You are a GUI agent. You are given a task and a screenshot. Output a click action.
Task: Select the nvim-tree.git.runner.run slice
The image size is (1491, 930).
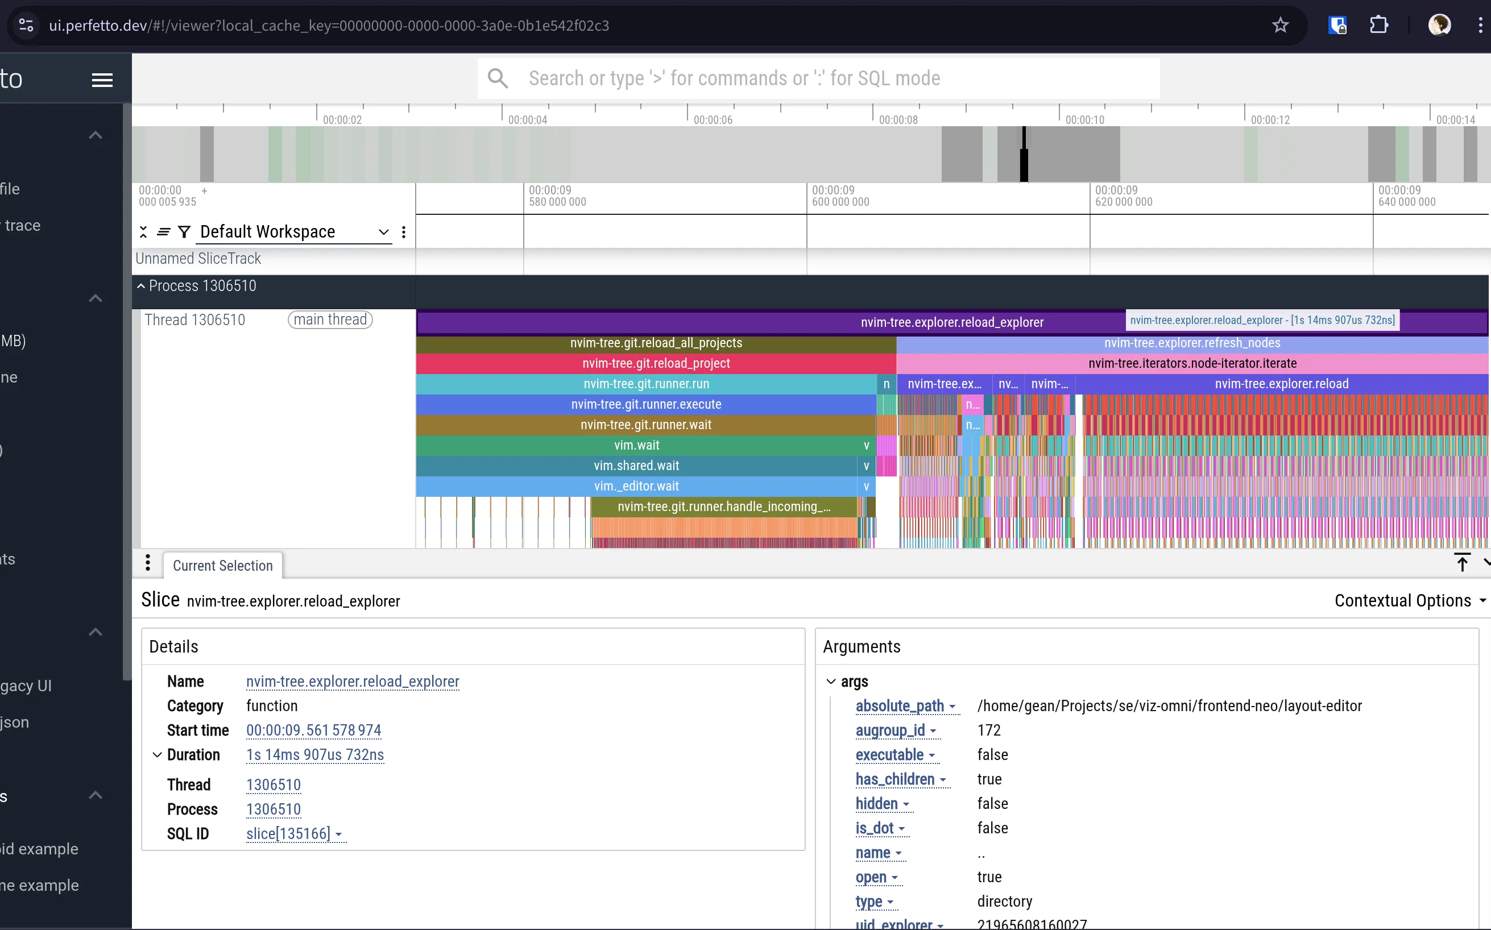pos(646,384)
